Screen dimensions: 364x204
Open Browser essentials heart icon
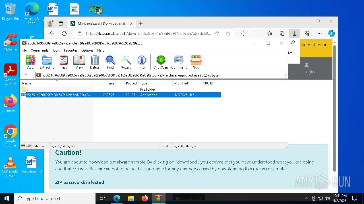pos(307,33)
